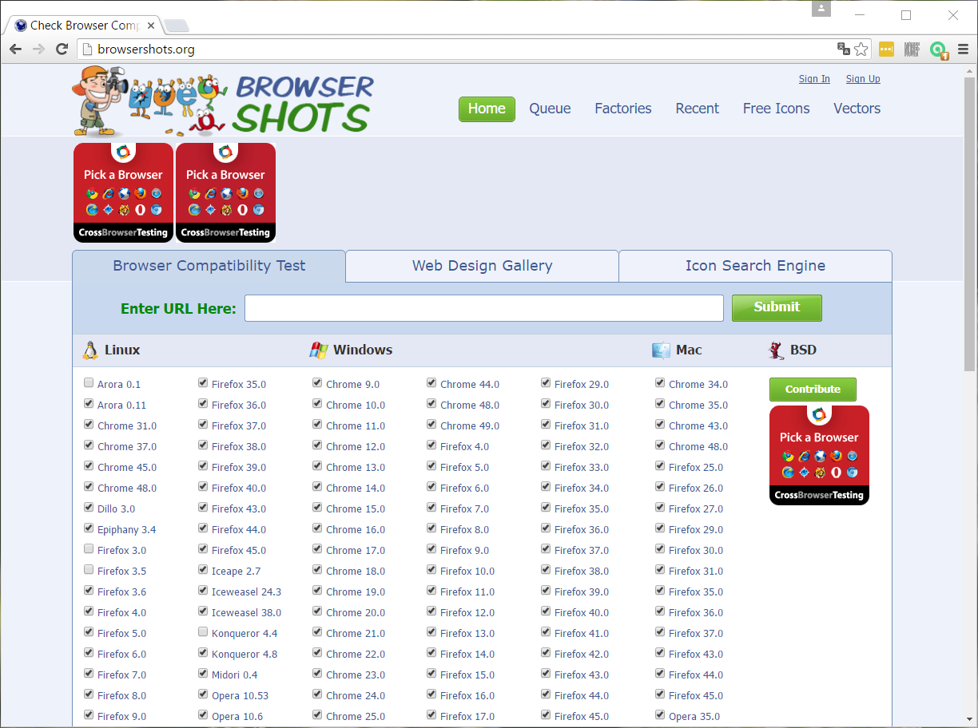Image resolution: width=978 pixels, height=728 pixels.
Task: Open the first Pick a Browser banner ad
Action: point(123,192)
